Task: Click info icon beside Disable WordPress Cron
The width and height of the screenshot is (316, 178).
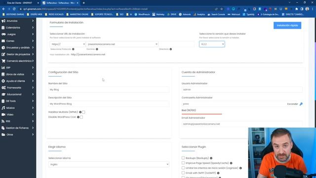Action: (x=78, y=117)
